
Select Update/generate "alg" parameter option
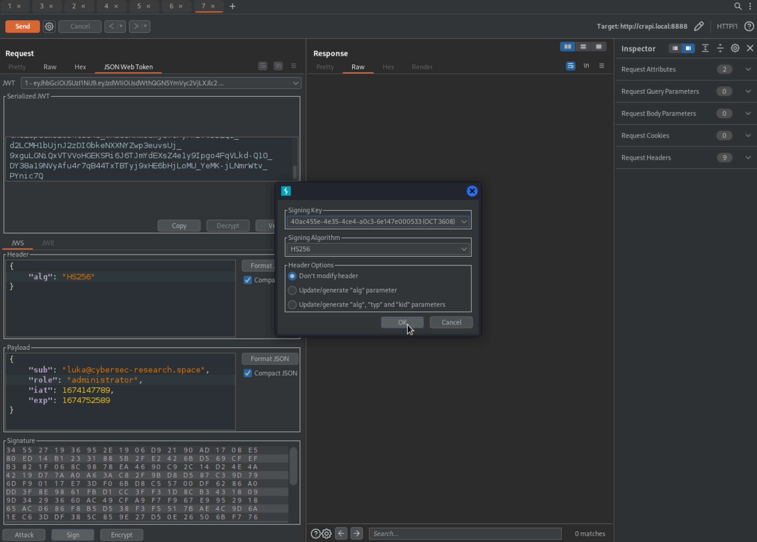[292, 290]
